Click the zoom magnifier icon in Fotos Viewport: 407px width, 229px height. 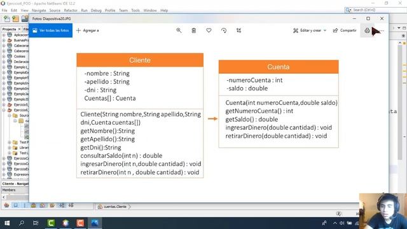[x=179, y=31]
